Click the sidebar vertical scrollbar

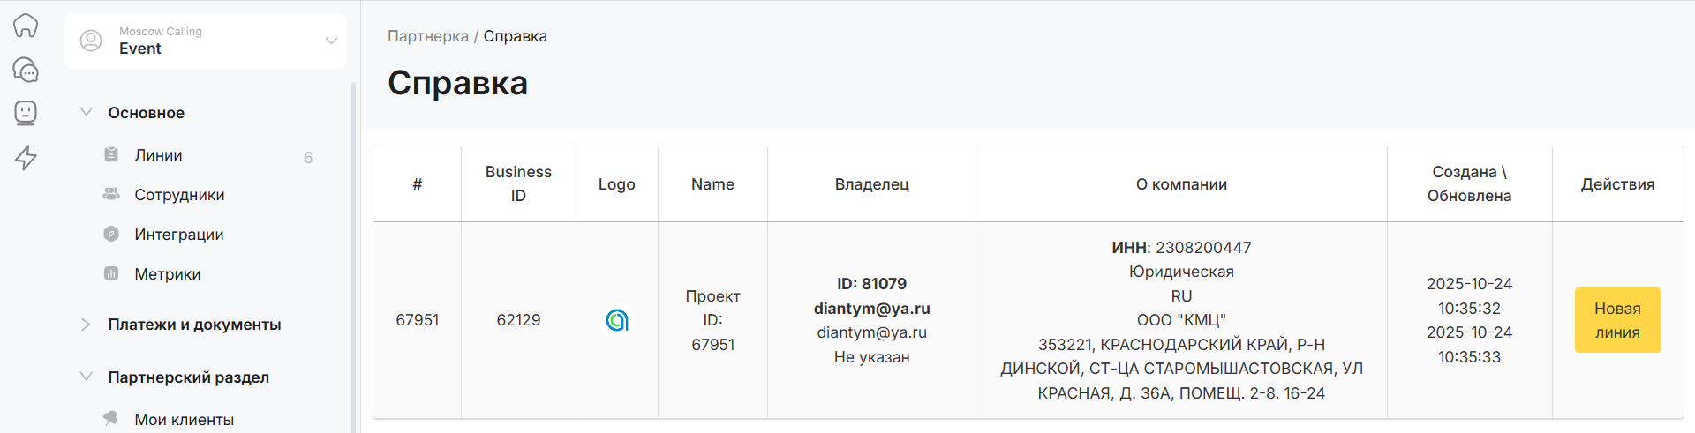[353, 256]
